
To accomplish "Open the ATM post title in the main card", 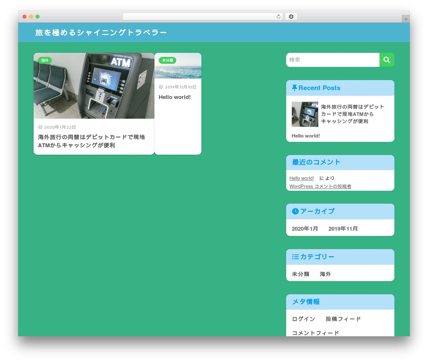I will tap(91, 141).
